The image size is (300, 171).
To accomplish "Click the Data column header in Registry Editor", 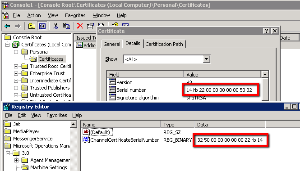I will [x=230, y=125].
